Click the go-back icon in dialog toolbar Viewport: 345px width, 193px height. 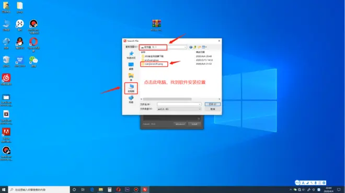tap(191, 47)
